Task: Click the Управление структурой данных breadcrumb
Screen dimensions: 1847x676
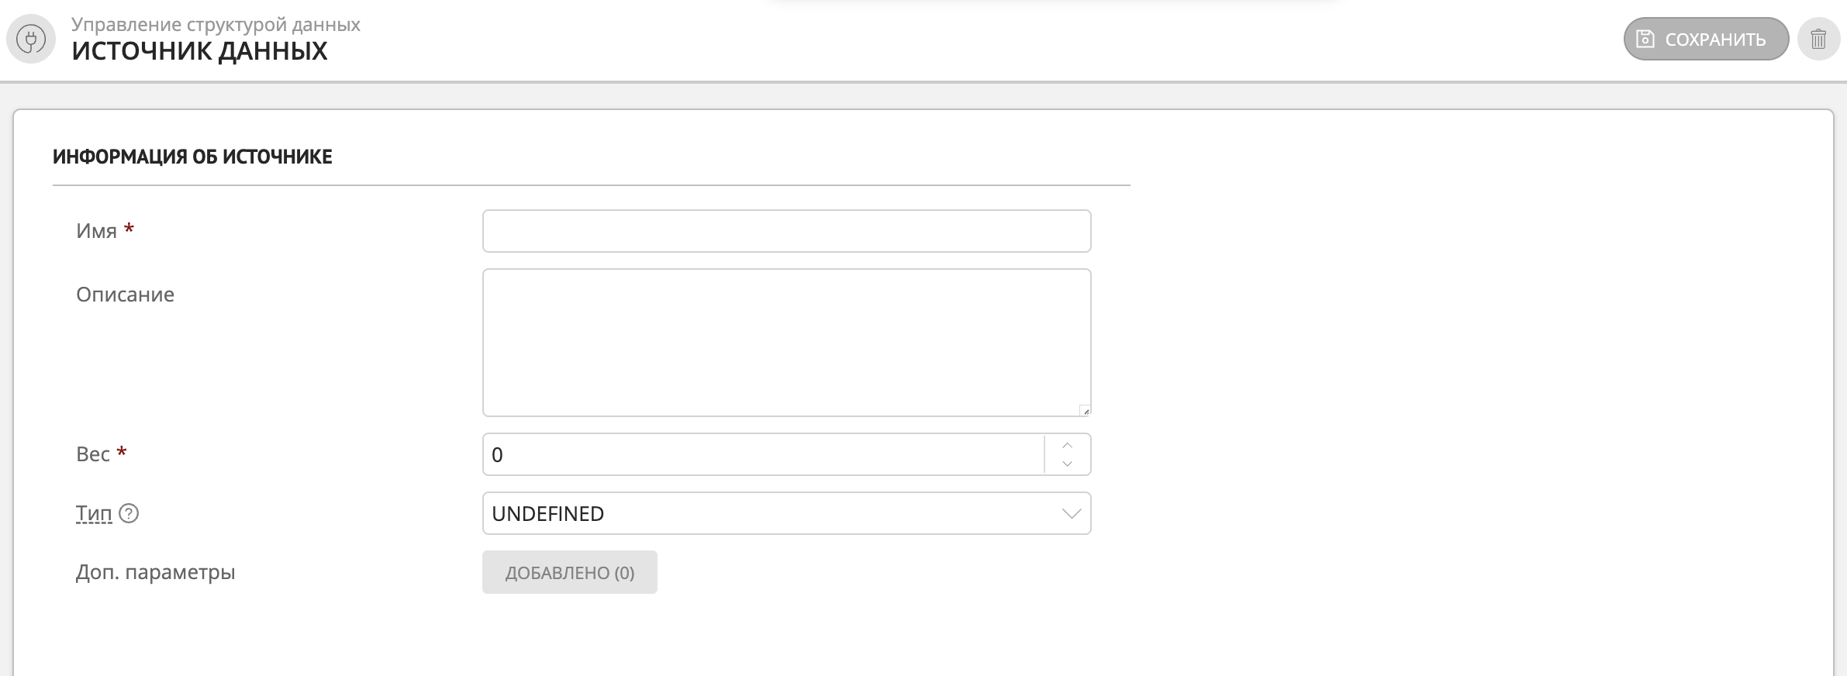Action: 216,24
